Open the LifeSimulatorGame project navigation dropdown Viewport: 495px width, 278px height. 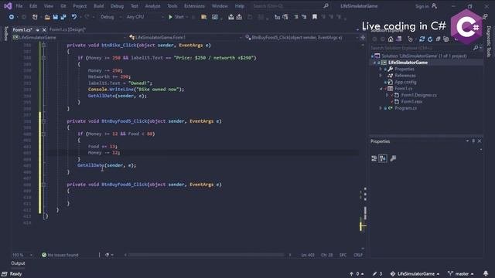click(x=70, y=38)
